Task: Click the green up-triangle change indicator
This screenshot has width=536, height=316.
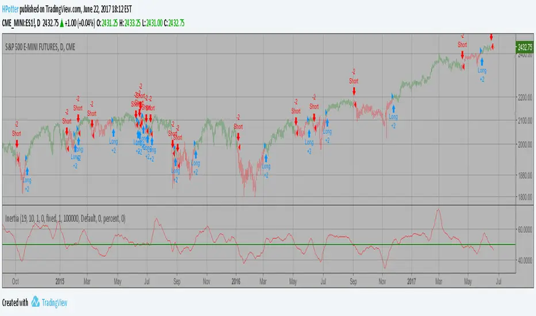Action: coord(62,23)
